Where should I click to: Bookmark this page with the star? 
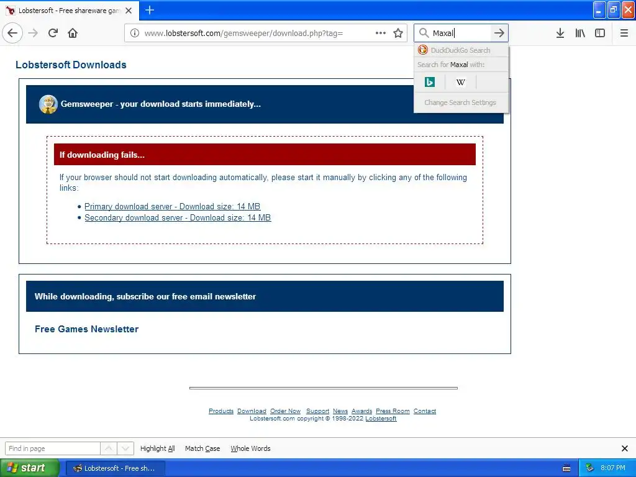398,33
